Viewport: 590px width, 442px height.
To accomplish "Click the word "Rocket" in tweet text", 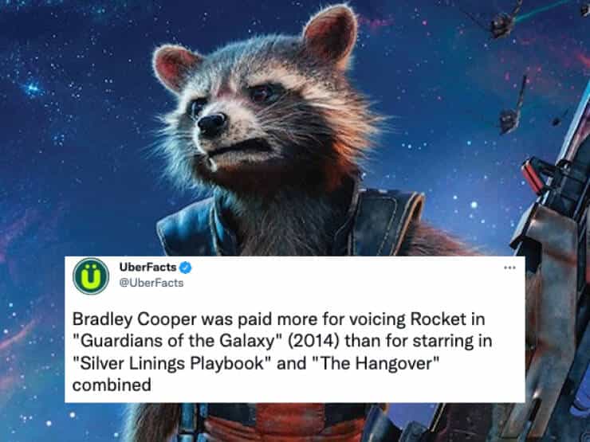I will (439, 319).
